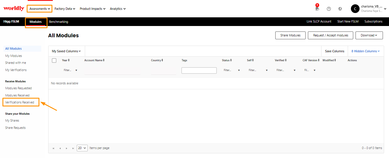Click Start New FSLM link
The width and height of the screenshot is (389, 158).
(x=348, y=22)
